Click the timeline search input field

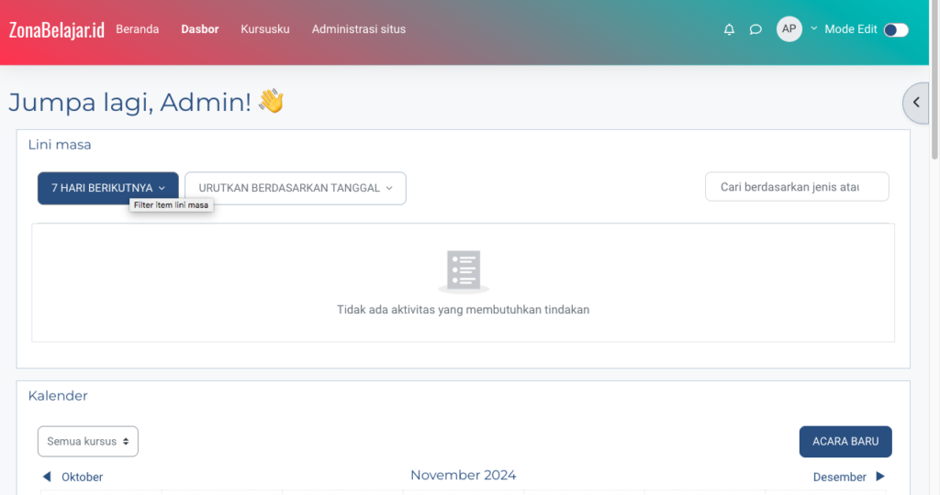(796, 187)
